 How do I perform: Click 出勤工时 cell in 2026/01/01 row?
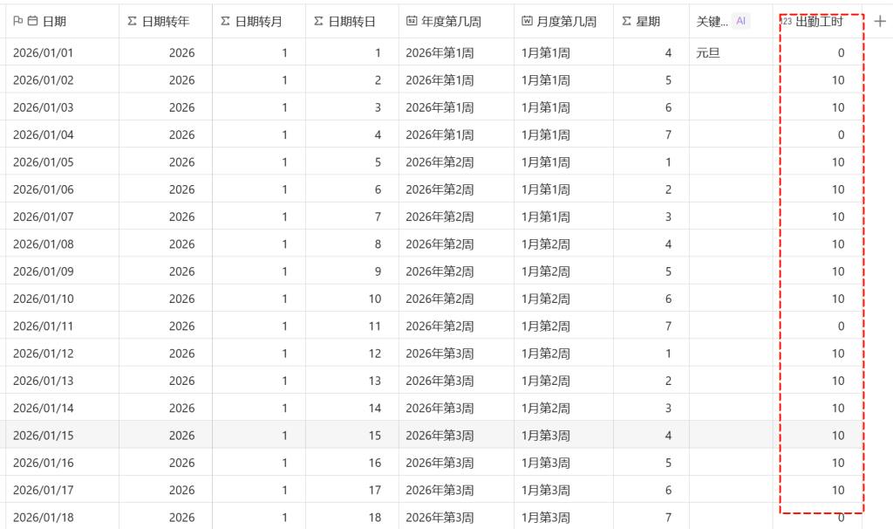pyautogui.click(x=817, y=53)
